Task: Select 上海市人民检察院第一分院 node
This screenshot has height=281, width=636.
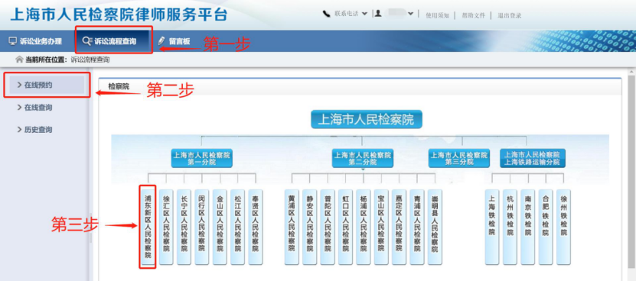Action: pos(201,158)
